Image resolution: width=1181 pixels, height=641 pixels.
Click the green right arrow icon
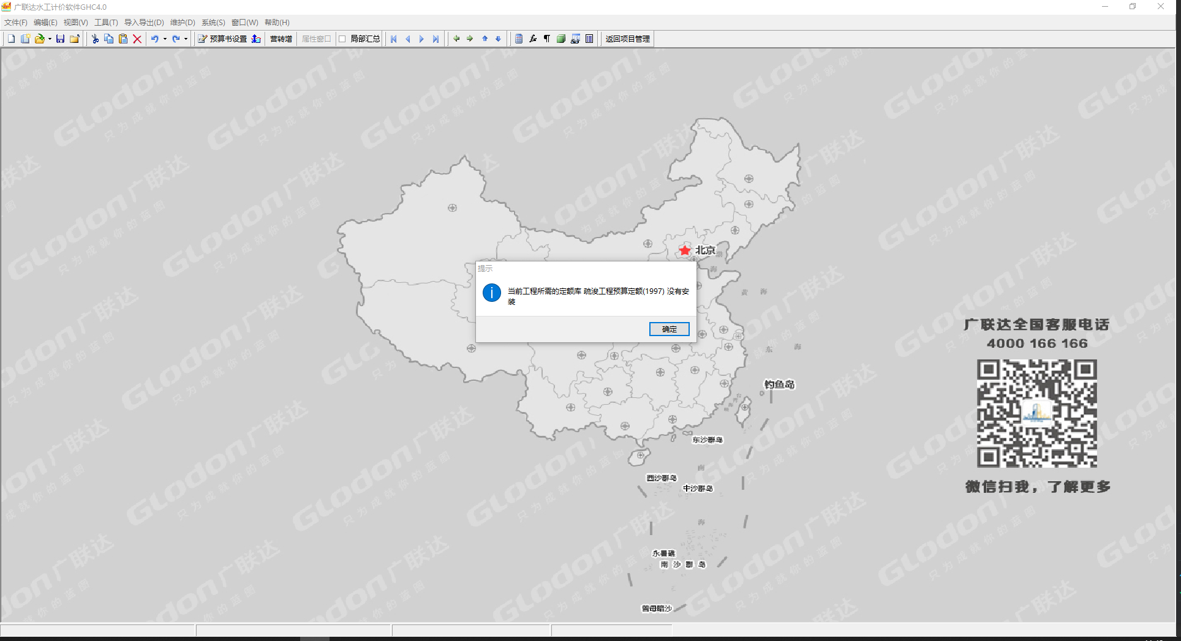click(x=470, y=39)
